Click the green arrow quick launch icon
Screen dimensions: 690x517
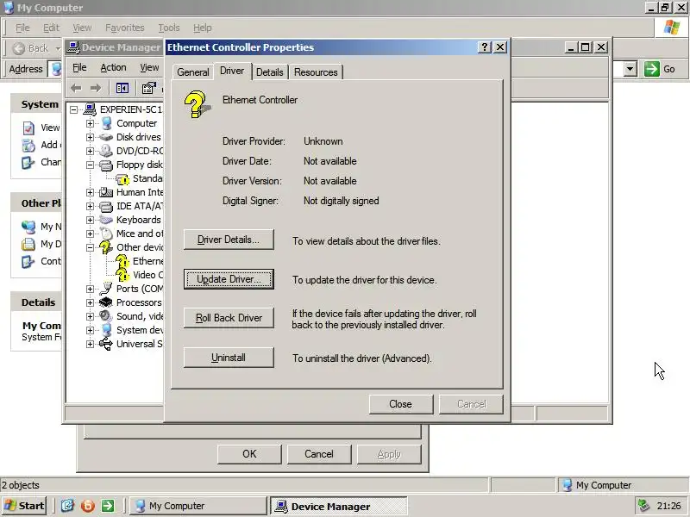(108, 506)
